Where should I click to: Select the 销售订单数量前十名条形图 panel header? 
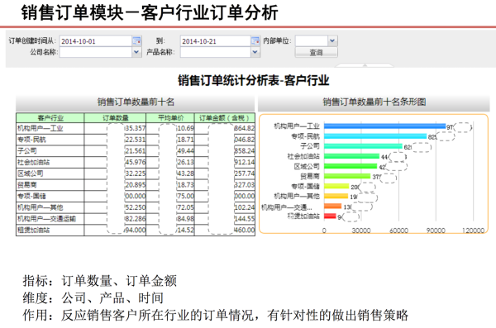(374, 102)
